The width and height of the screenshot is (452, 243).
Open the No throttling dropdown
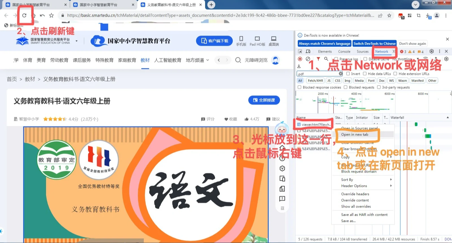(405, 59)
